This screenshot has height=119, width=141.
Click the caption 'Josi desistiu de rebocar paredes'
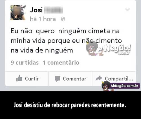point(70,105)
